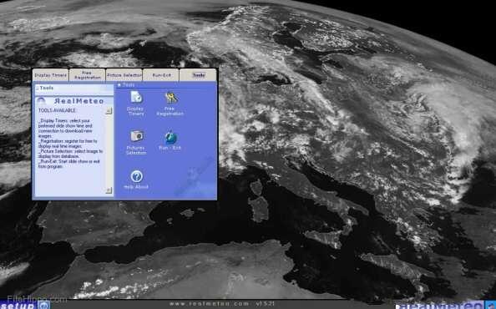Click the TOOLS AVAILABLE heading text
The height and width of the screenshot is (309, 496).
point(57,111)
